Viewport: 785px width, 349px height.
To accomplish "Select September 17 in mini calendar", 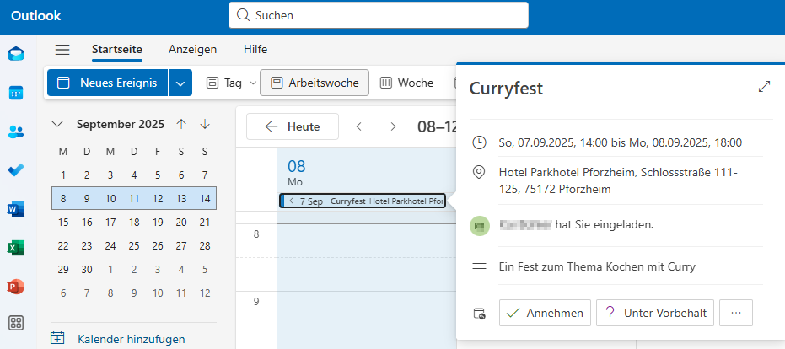I will tap(110, 223).
